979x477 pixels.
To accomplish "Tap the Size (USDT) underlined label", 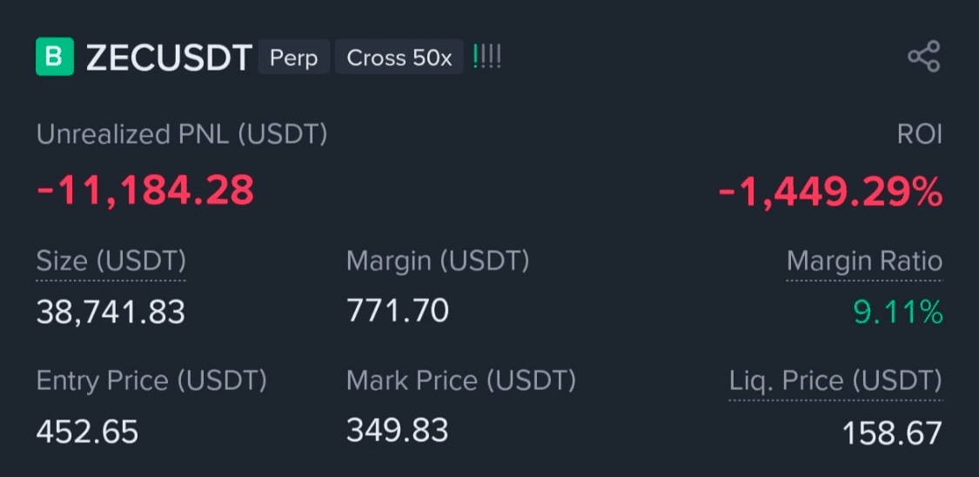I will [111, 261].
